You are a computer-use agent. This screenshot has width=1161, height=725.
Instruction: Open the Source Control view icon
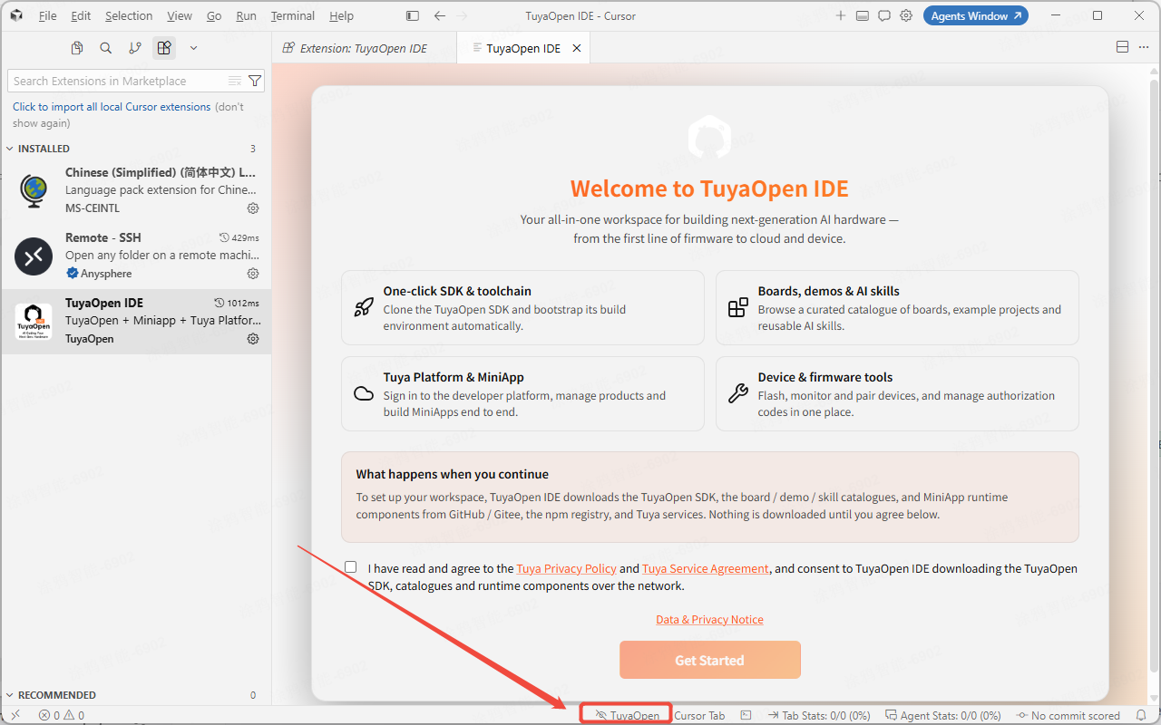(x=135, y=48)
